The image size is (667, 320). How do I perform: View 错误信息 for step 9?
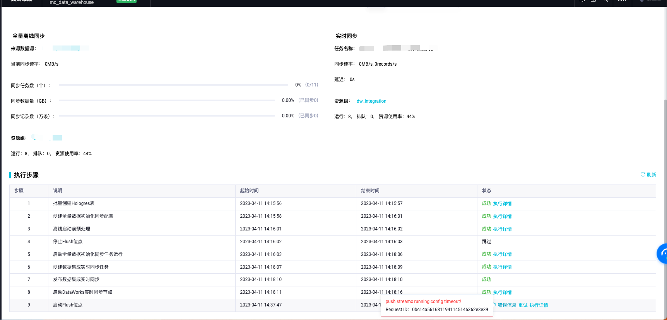tap(507, 305)
